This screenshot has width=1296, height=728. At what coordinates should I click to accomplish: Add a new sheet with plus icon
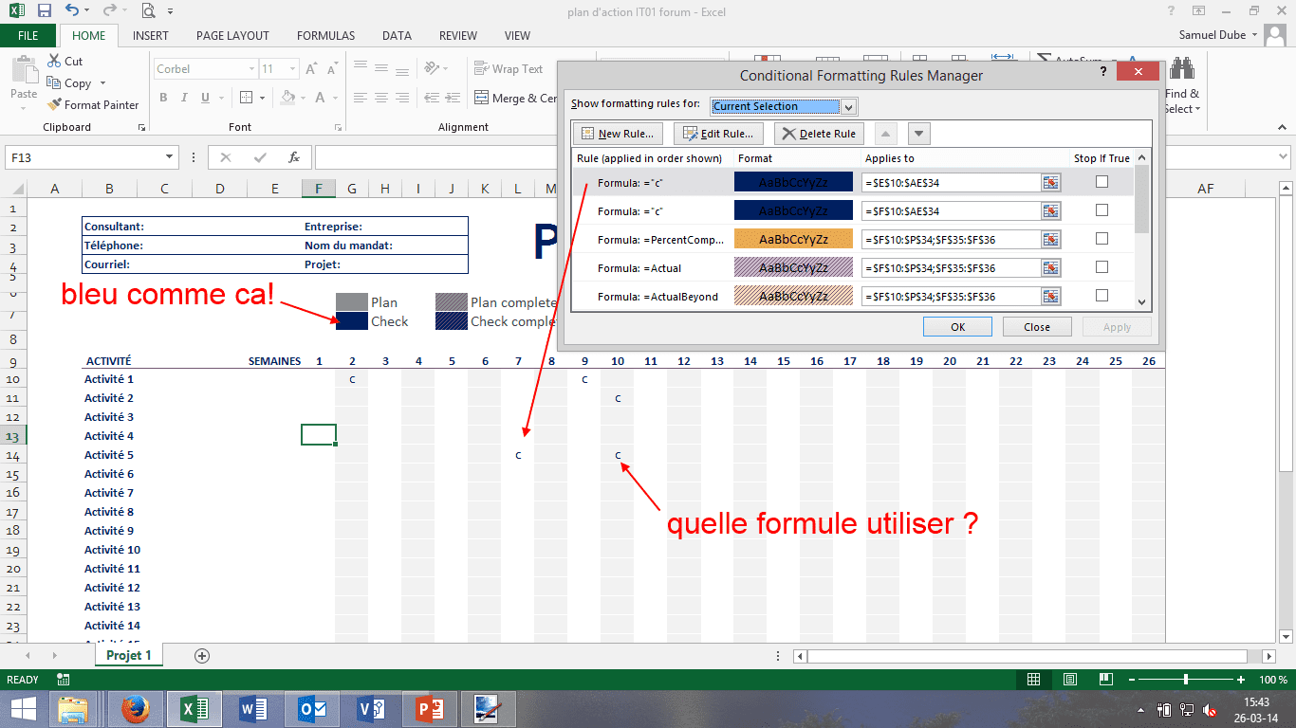pos(201,656)
